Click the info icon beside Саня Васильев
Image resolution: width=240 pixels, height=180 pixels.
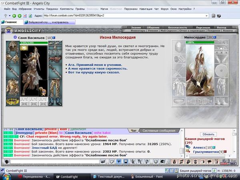click(x=54, y=37)
